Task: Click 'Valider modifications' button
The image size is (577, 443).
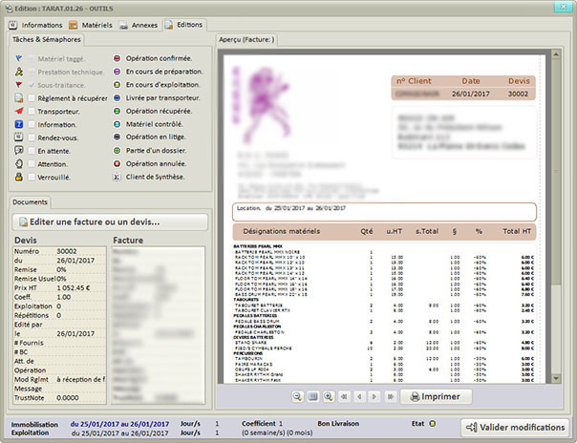Action: [x=516, y=427]
